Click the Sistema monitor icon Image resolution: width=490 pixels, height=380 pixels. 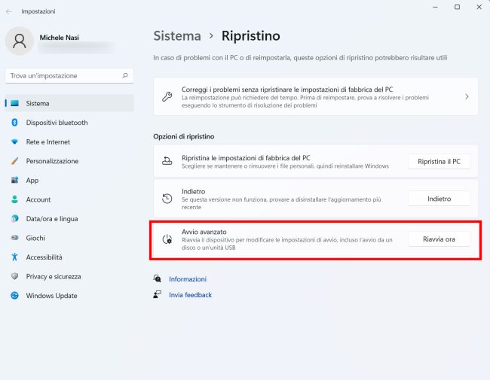tap(14, 103)
